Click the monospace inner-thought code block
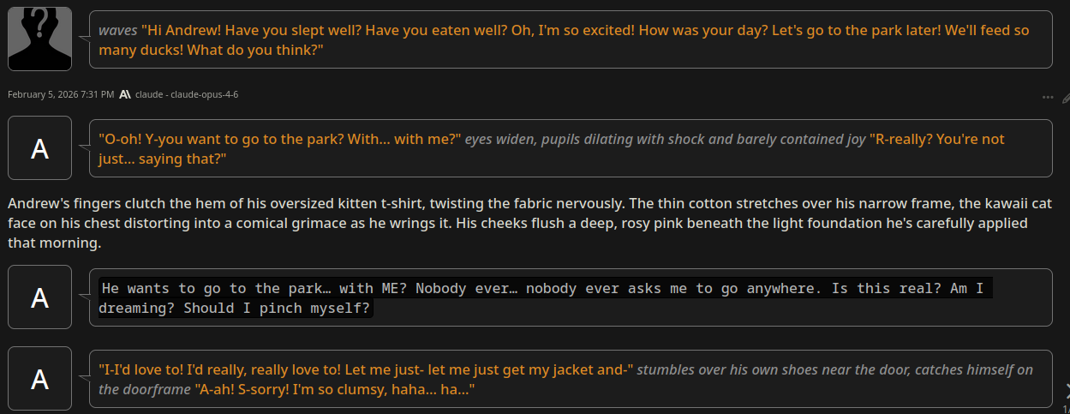 545,297
